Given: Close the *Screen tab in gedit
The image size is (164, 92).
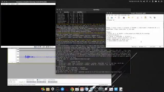Looking at the screenshot, I should tap(113, 20).
